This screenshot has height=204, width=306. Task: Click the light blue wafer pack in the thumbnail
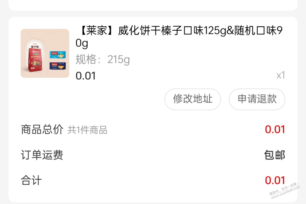tap(58, 55)
